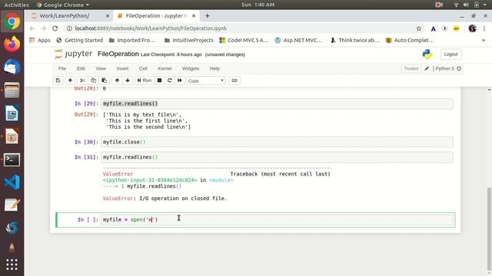This screenshot has height=276, width=492.
Task: Open Apps bookmarks shortcut
Action: tap(39, 40)
